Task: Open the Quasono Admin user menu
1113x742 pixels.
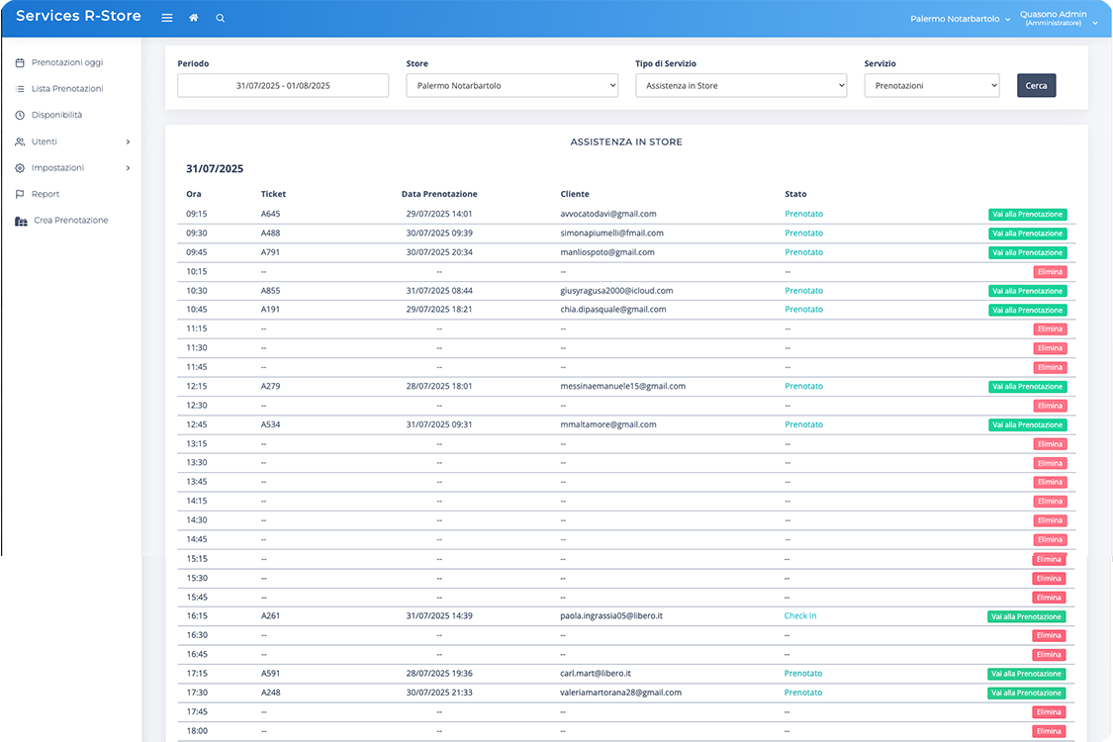Action: [x=1053, y=18]
